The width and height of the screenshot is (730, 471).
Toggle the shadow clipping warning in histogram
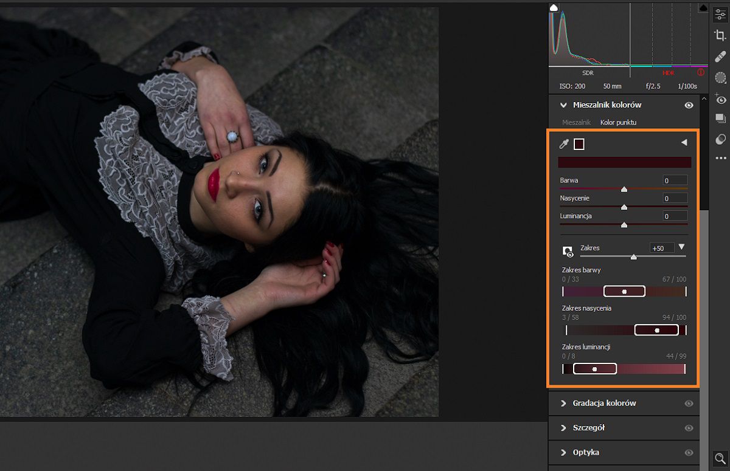pyautogui.click(x=554, y=8)
